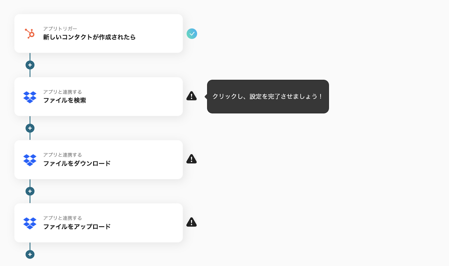Select the アプリトリガー label text

click(x=60, y=29)
